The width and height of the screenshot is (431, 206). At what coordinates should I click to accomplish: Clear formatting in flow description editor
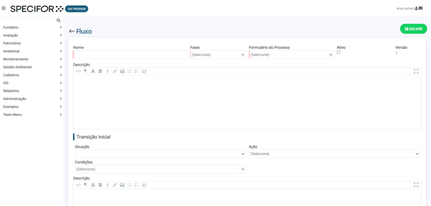144,71
